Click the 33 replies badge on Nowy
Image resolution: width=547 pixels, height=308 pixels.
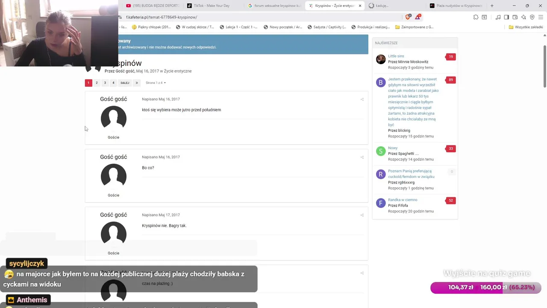451,148
